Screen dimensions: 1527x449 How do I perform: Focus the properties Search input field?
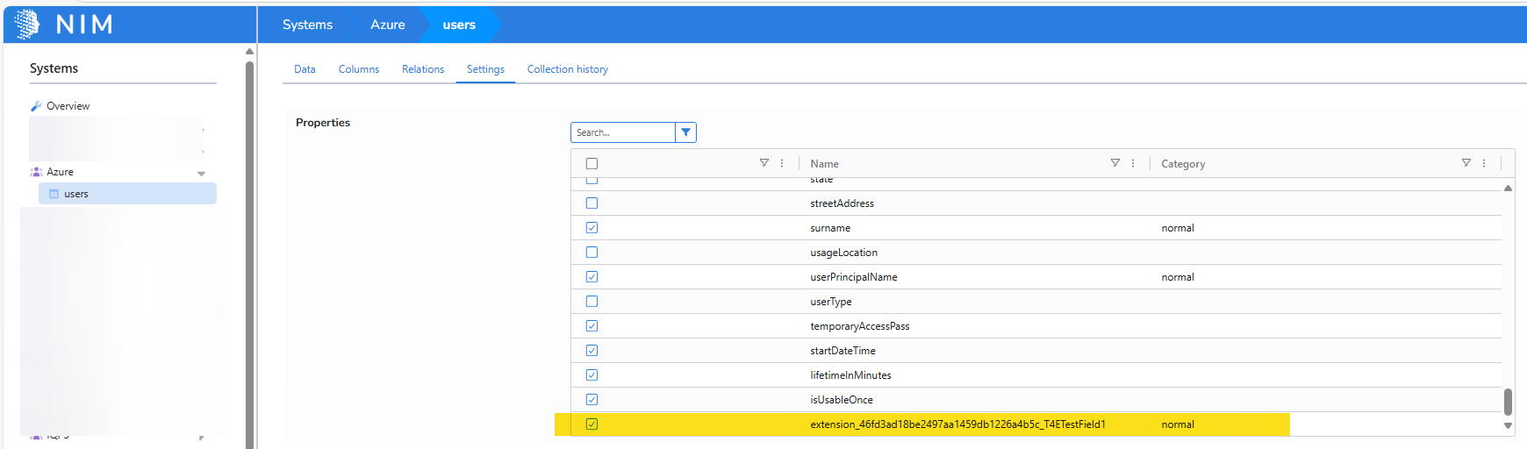[622, 132]
